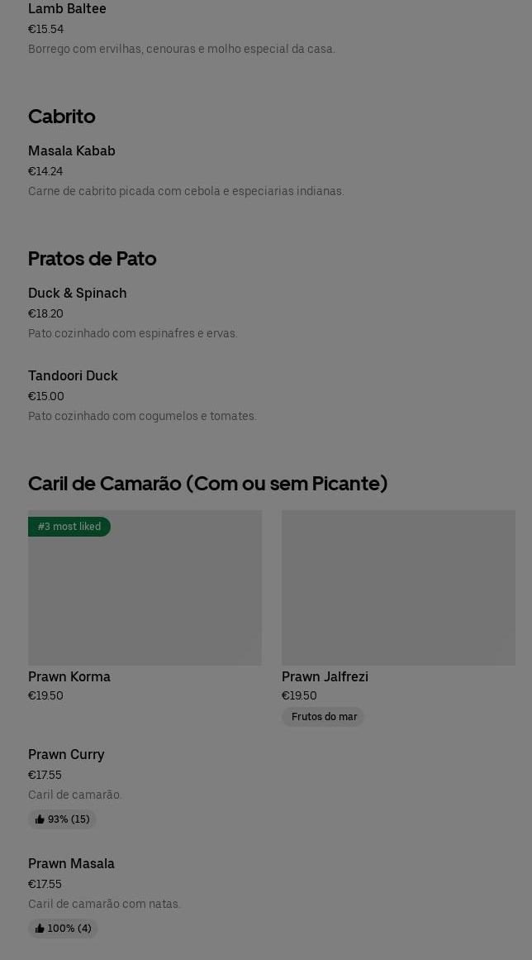Click the '#3 most liked' badge
The height and width of the screenshot is (960, 532).
[69, 527]
